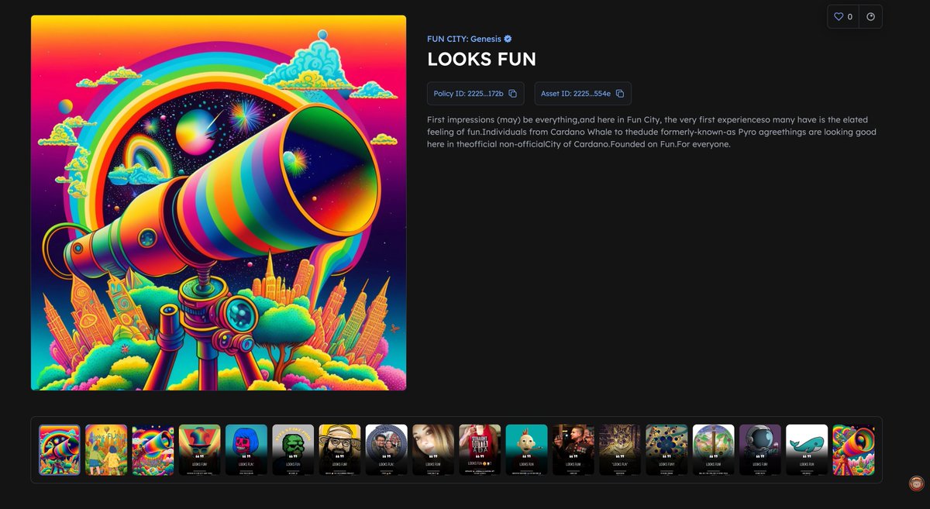Copy the Asset ID using its copy icon
Screen dimensions: 930x509
click(618, 93)
